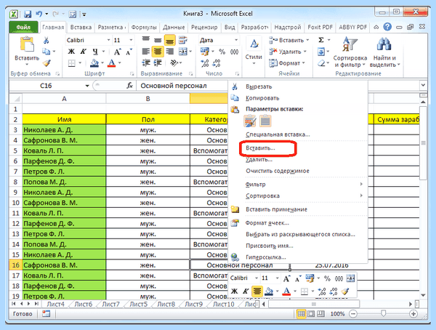The image size is (436, 330).
Task: Expand the formula bar with chevron
Action: tap(423, 85)
